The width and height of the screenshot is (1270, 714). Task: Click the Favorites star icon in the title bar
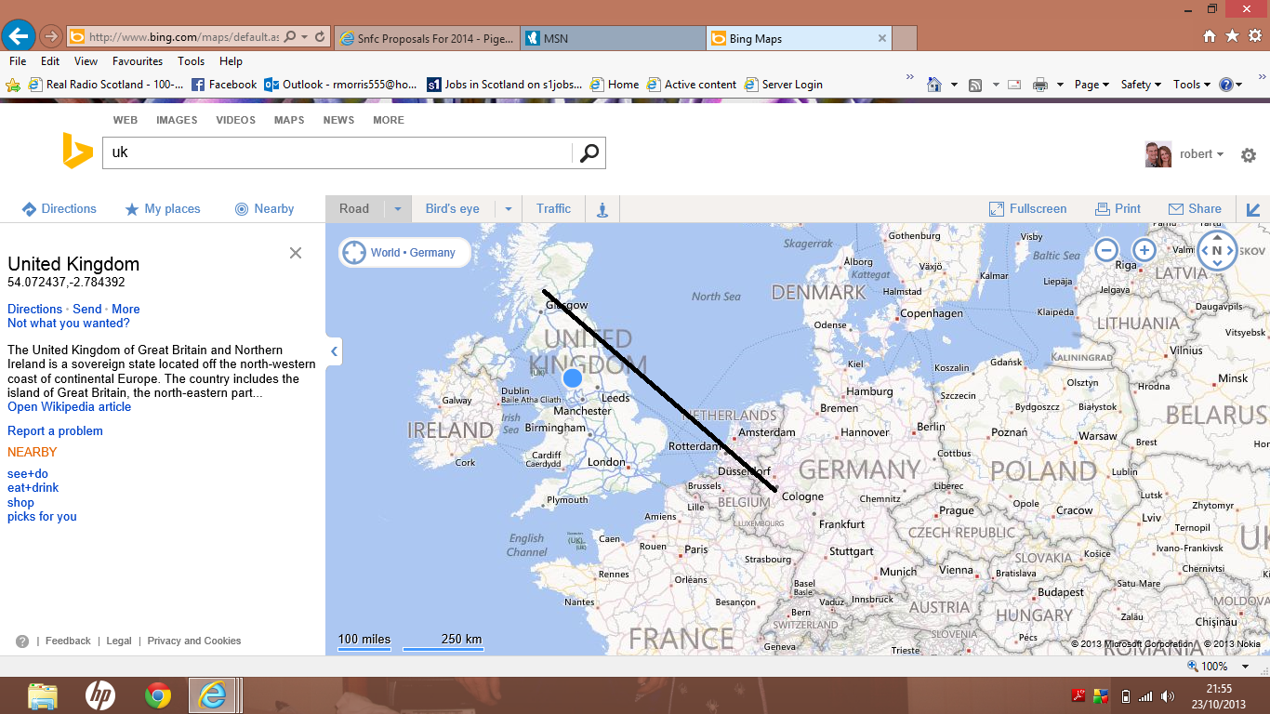coord(1232,36)
